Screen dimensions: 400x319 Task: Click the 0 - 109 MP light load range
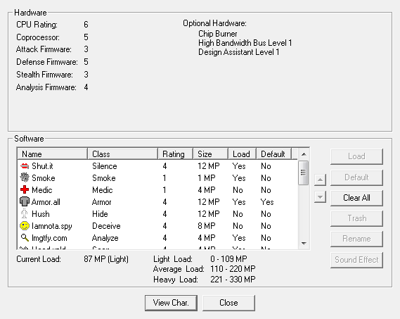[228, 259]
